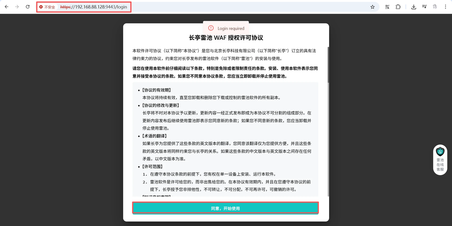Open the extensions puzzle icon
Screen dimensions: 452x226
[x=398, y=7]
